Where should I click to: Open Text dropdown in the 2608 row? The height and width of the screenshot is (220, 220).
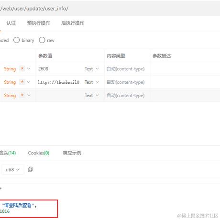pyautogui.click(x=92, y=69)
